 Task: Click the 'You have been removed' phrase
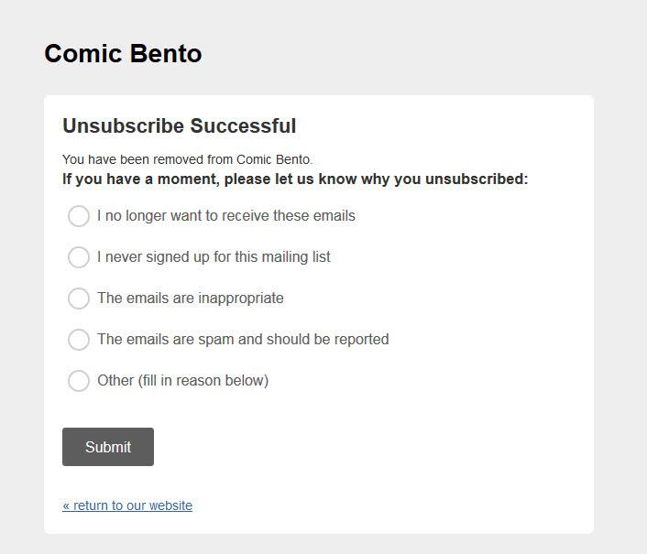click(x=125, y=159)
